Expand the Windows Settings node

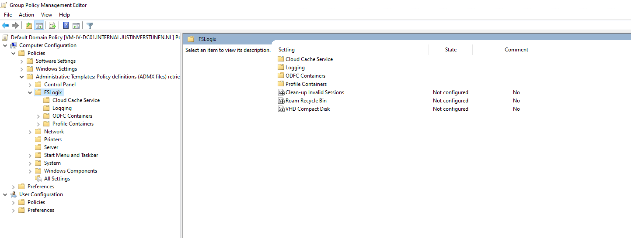(x=22, y=69)
